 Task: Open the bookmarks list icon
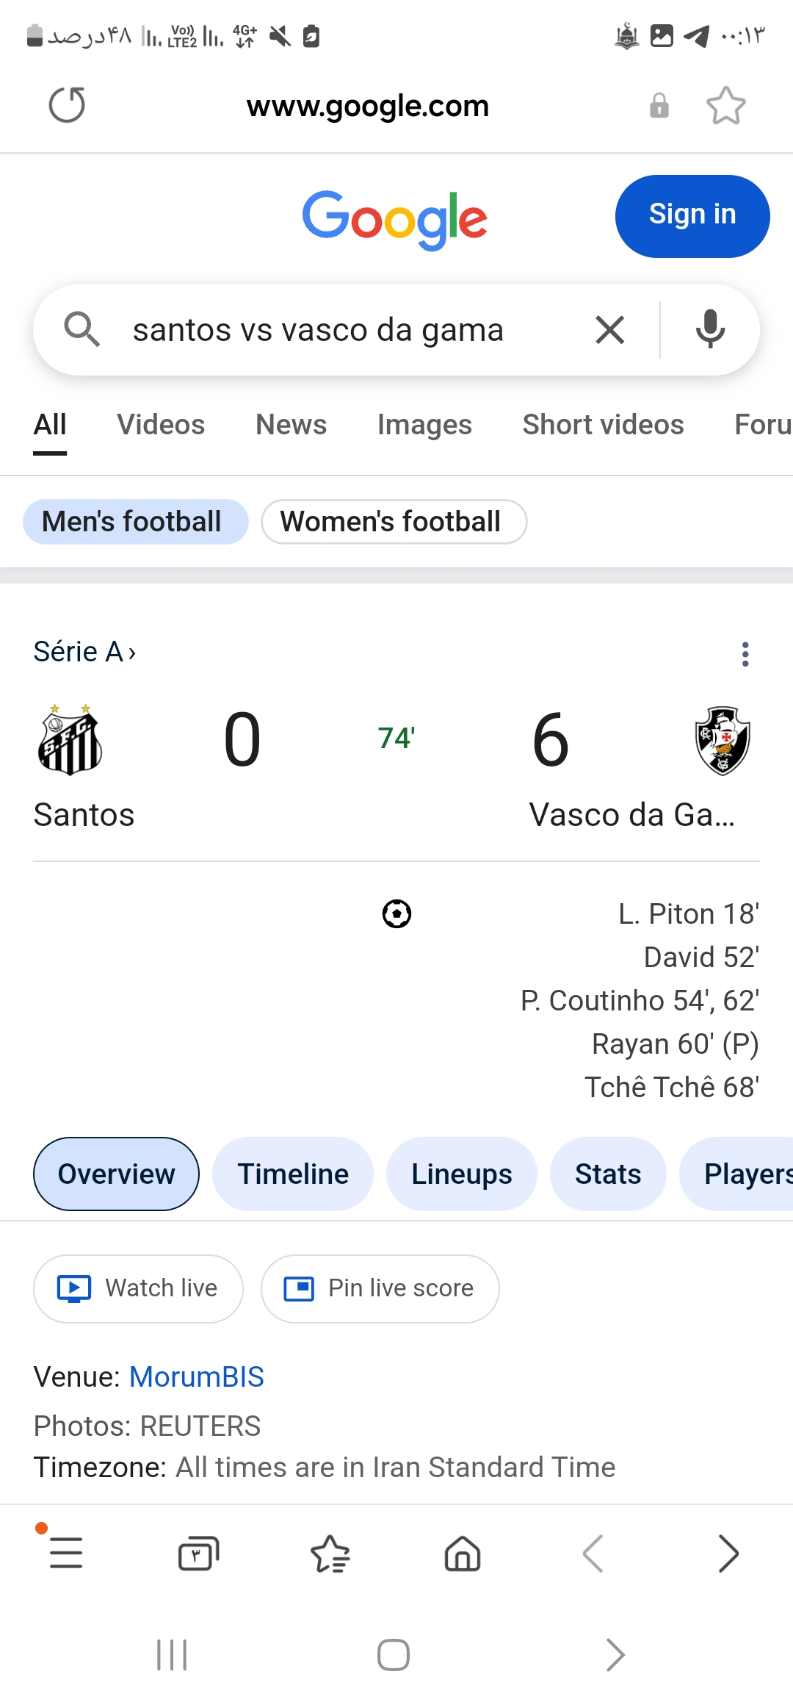coord(330,1554)
